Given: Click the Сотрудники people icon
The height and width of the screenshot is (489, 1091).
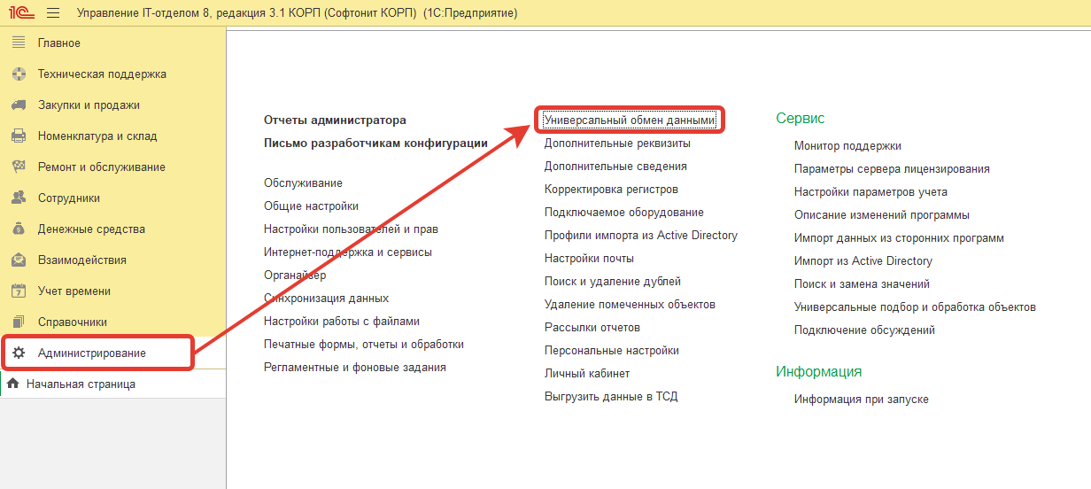Looking at the screenshot, I should (19, 198).
